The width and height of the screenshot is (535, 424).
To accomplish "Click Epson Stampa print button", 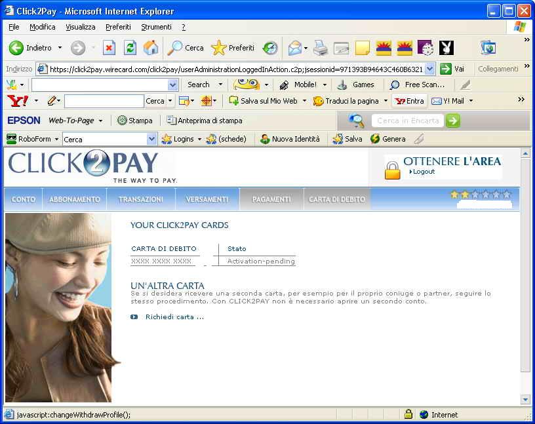I will pyautogui.click(x=135, y=121).
